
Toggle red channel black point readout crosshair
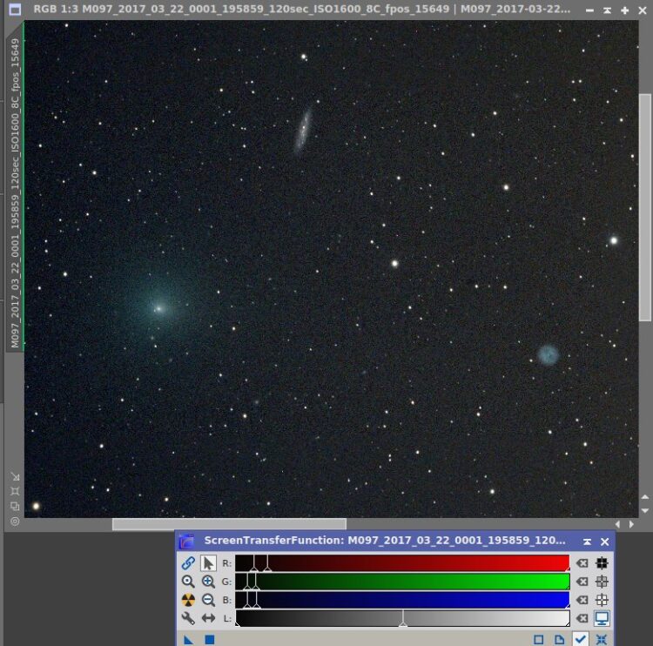(602, 563)
